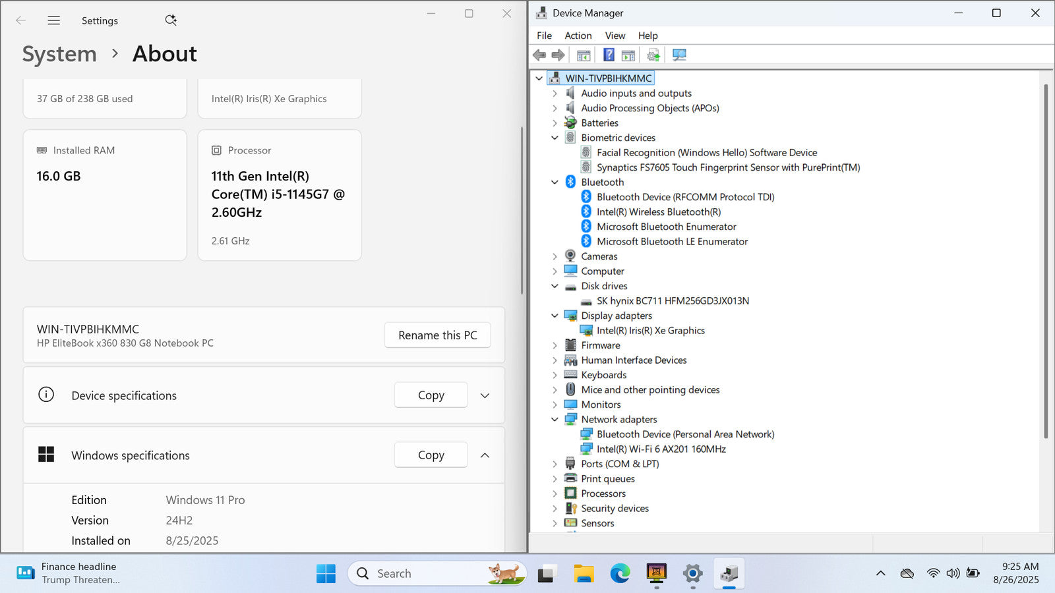Image resolution: width=1055 pixels, height=593 pixels.
Task: Click the Update device driver toolbar icon
Action: coord(653,55)
